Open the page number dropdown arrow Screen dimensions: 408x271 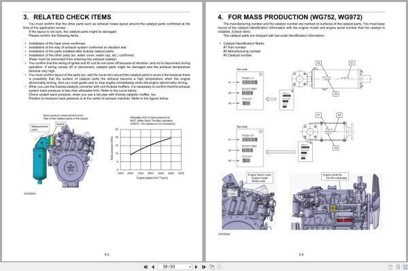click(190, 267)
